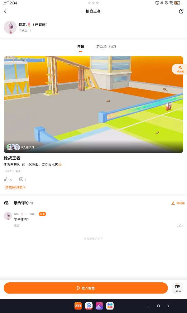This screenshot has height=313, width=187.
Task: Toggle sort order next to 最热评论
Action: [x=32, y=203]
